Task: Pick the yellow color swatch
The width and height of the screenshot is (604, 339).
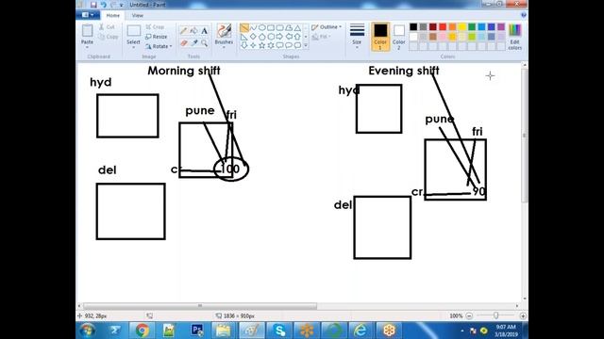Action: tap(461, 27)
